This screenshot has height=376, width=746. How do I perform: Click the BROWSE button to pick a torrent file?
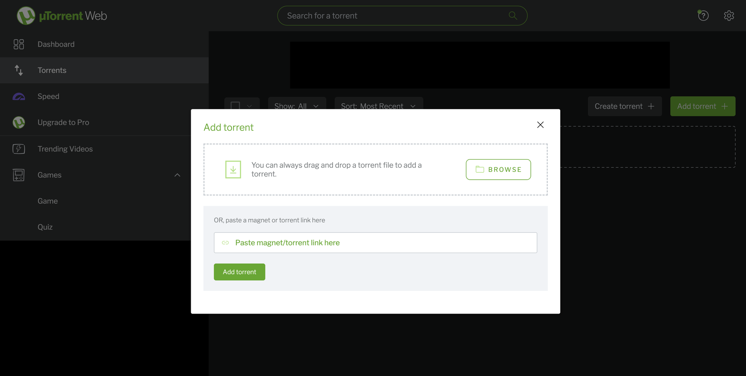point(498,170)
